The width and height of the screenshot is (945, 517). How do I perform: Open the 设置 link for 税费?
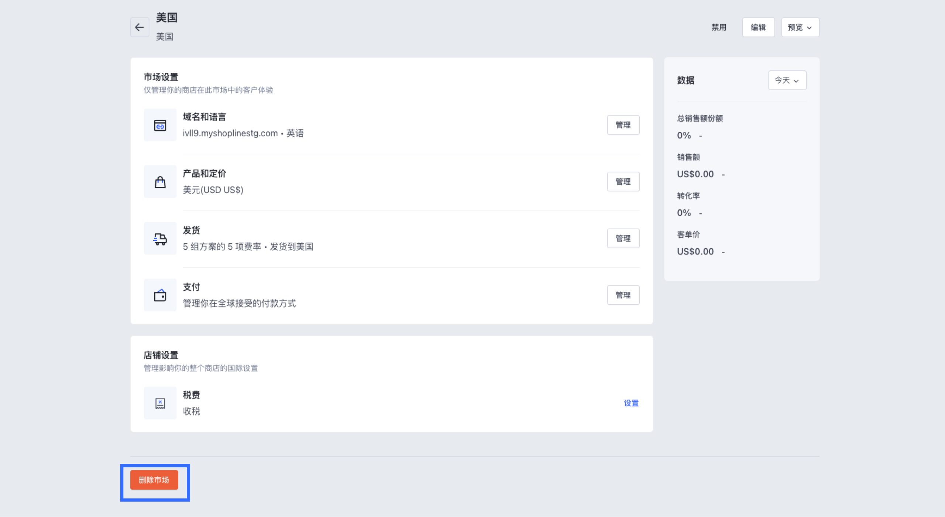click(x=631, y=403)
